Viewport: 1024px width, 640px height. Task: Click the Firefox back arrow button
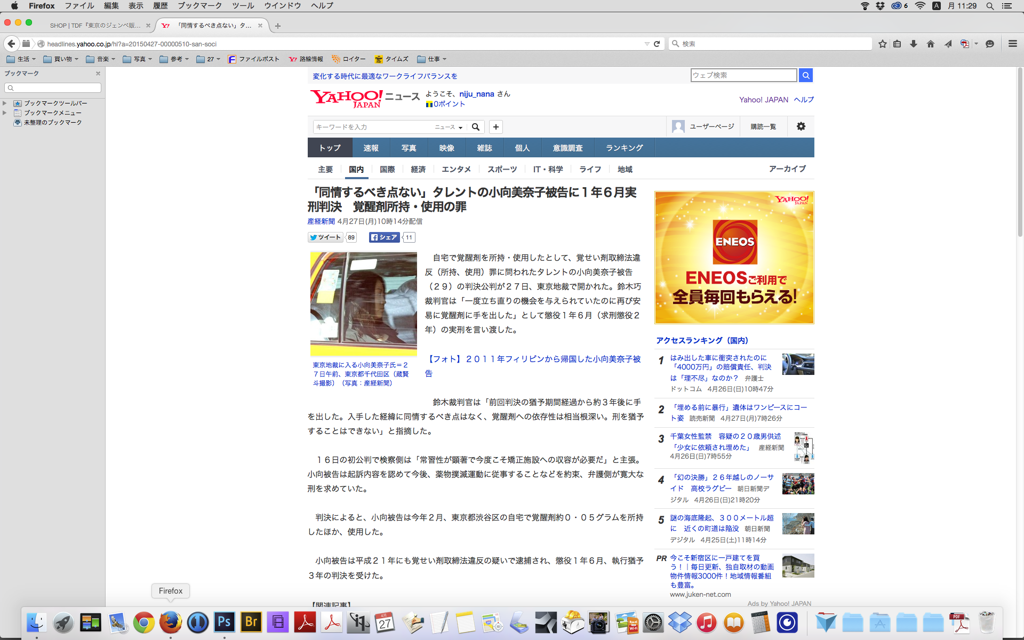(x=11, y=44)
